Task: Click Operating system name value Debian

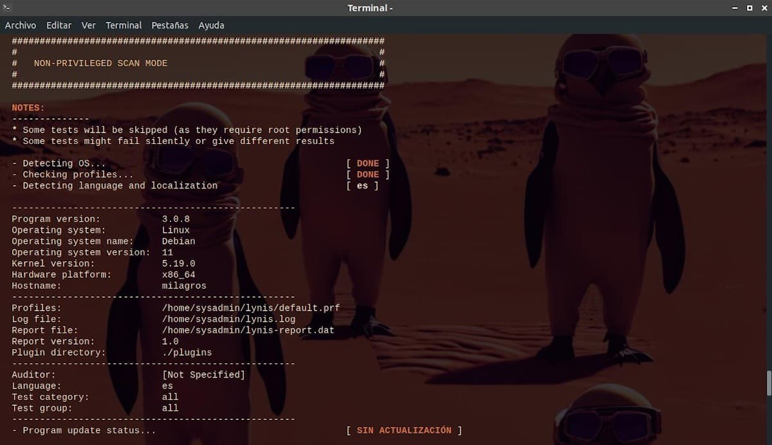Action: [x=179, y=241]
